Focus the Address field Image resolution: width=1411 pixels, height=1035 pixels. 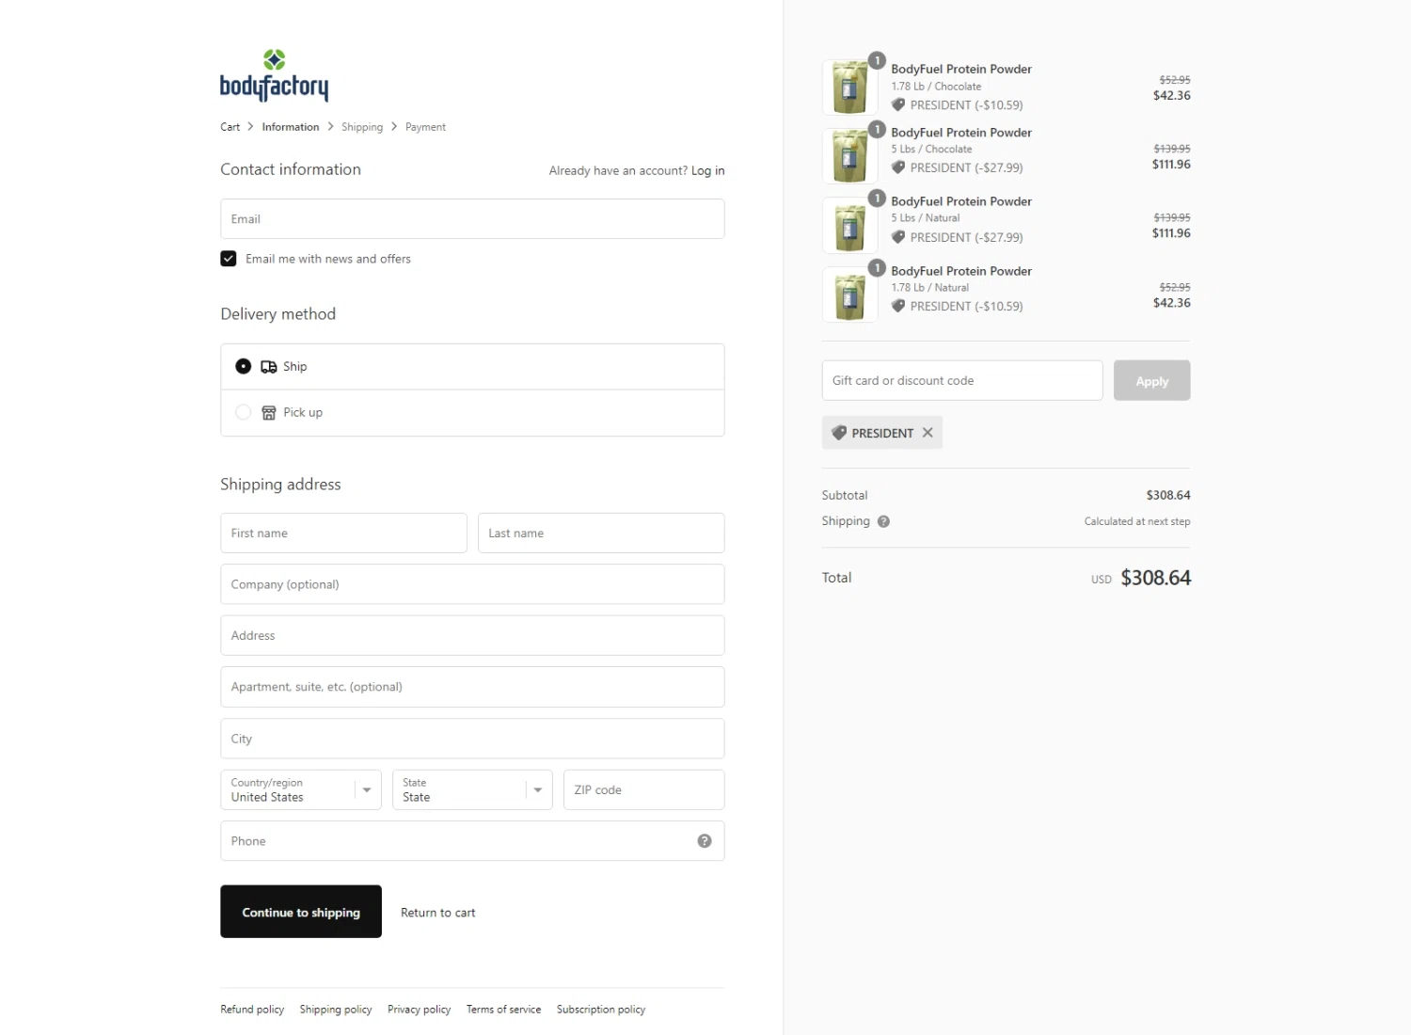[x=472, y=636]
